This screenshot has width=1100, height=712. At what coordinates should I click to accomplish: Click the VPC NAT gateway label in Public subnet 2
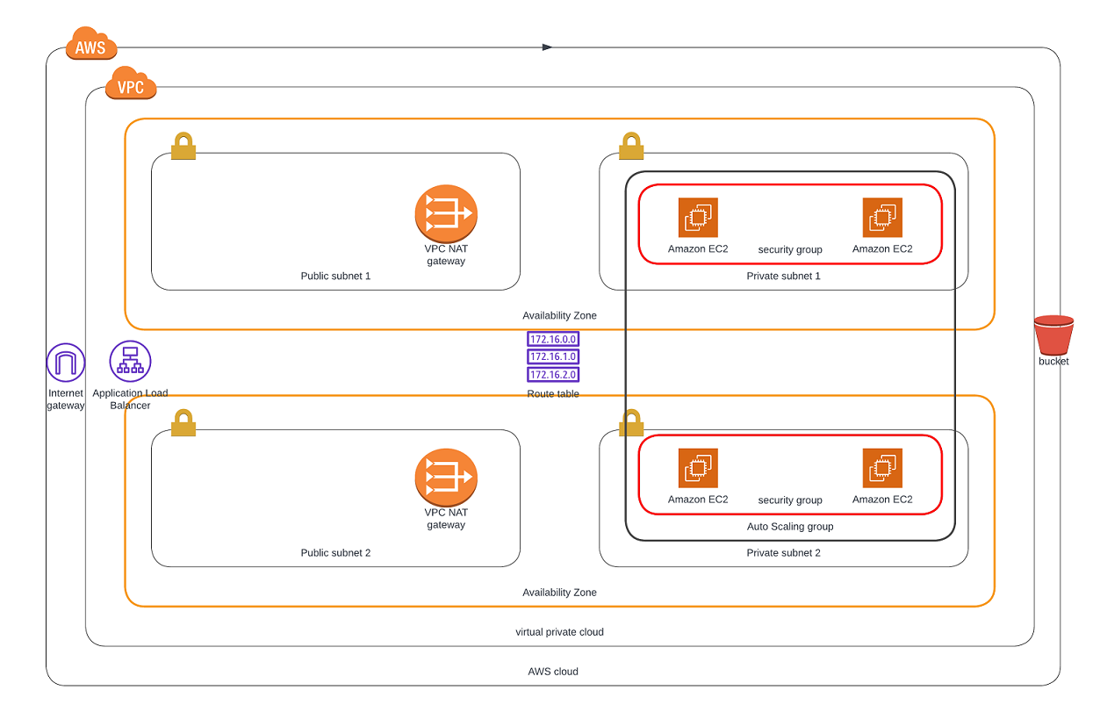tap(446, 519)
